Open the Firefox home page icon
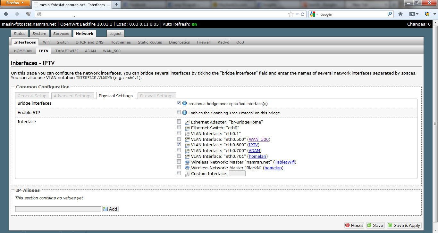Viewport: 438px width, 233px height. tap(400, 14)
